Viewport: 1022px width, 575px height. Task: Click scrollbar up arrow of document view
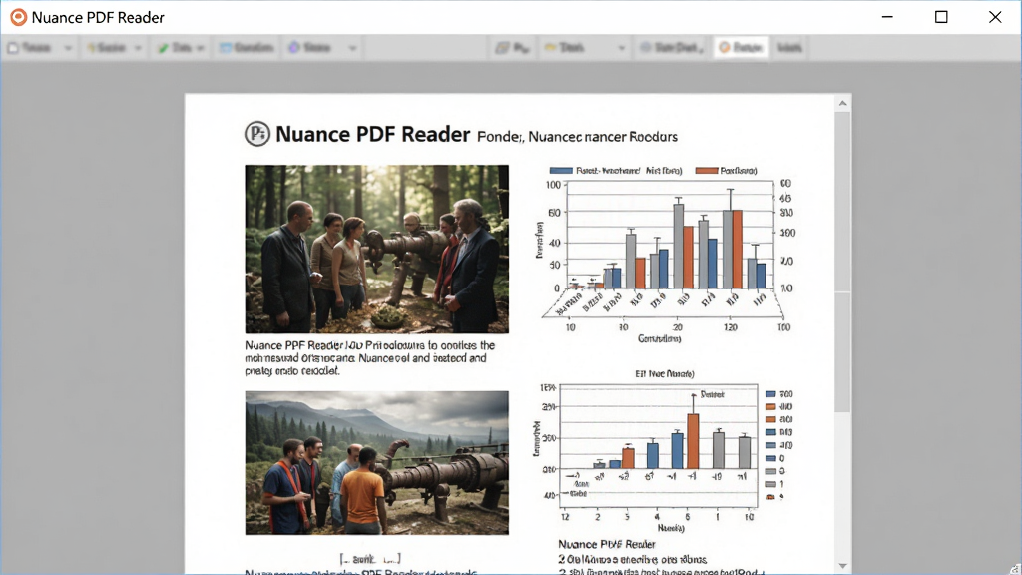(x=842, y=103)
